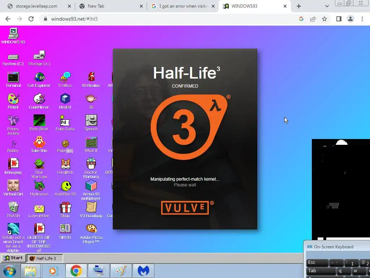Select the WINDOWS93 browser tab

point(255,6)
